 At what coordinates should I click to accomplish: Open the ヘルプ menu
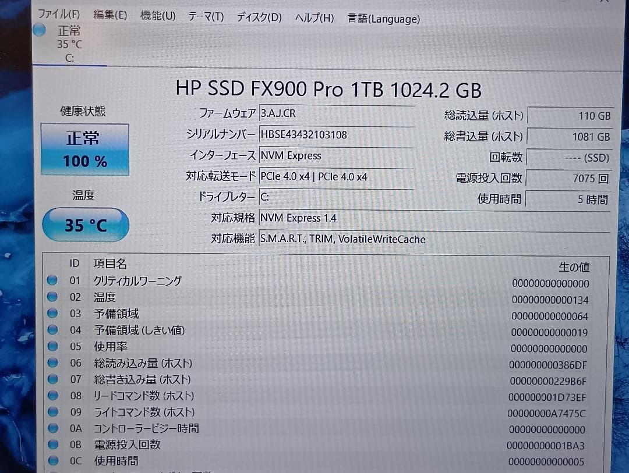(x=314, y=17)
